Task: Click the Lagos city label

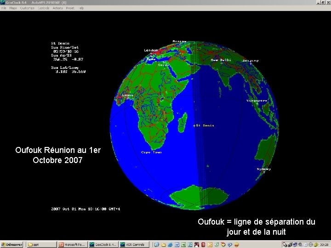Action: tap(128, 95)
